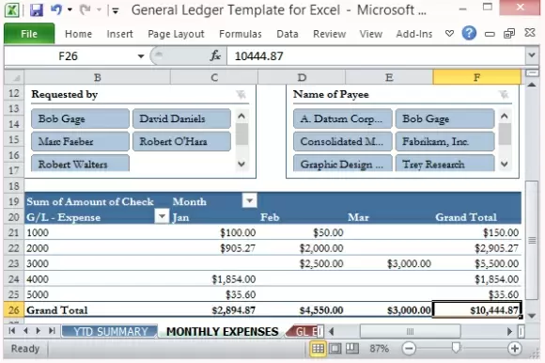The width and height of the screenshot is (545, 363).
Task: Switch to the Add-Ins ribbon tab
Action: point(414,34)
